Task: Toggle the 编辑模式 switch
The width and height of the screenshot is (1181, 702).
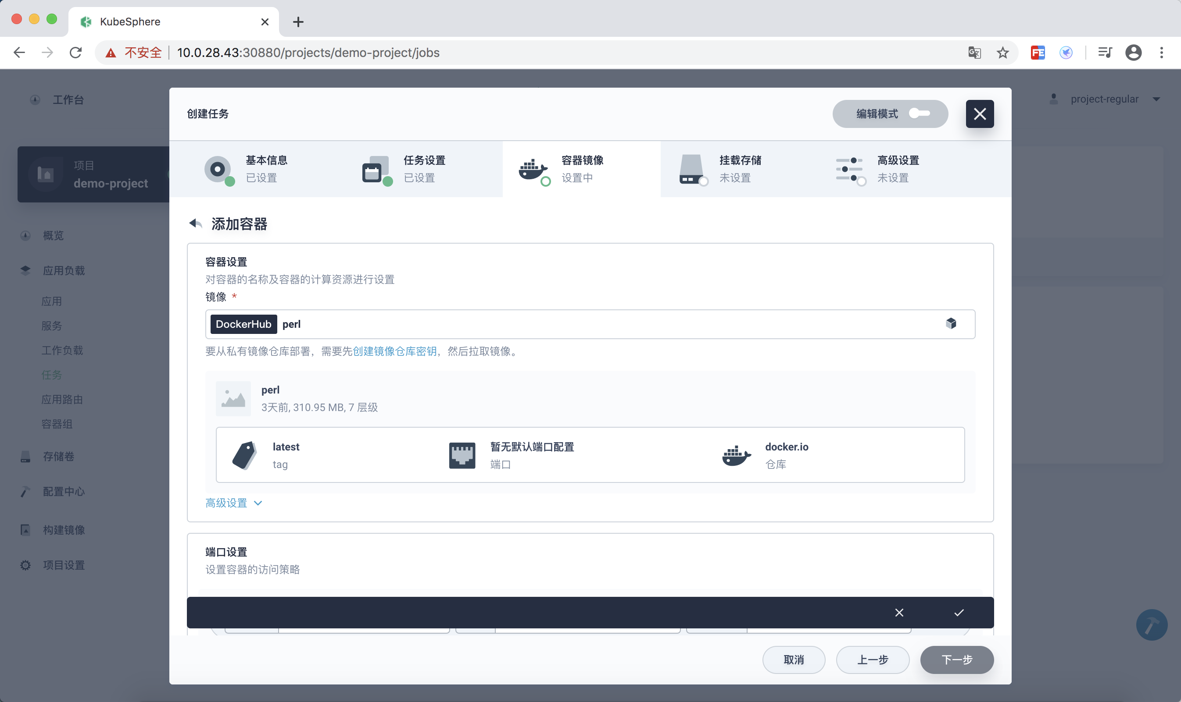Action: tap(920, 113)
